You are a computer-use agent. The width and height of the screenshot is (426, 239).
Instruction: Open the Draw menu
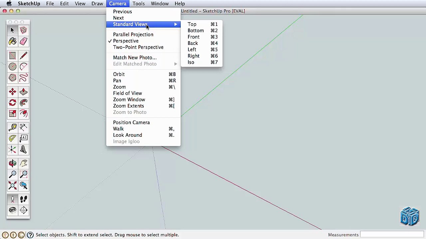[x=97, y=4]
